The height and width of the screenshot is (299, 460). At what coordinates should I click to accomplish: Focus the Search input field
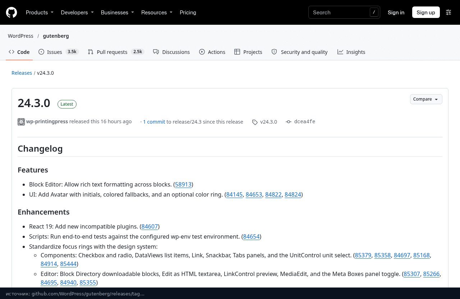344,12
